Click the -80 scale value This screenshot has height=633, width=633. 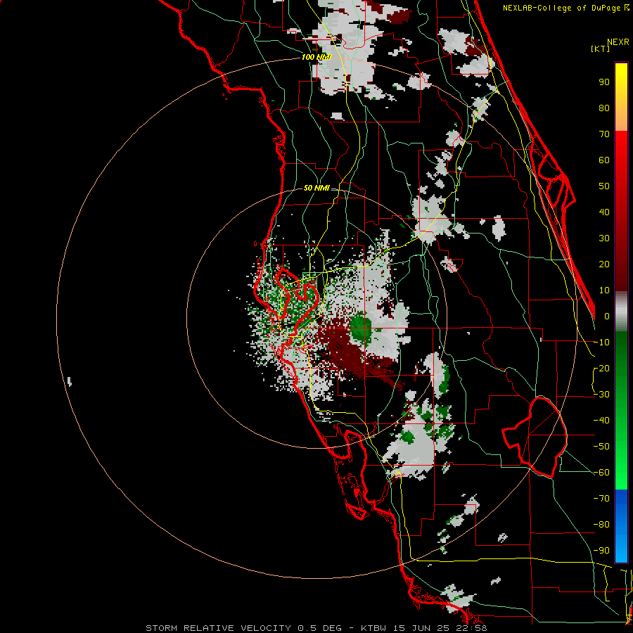coord(601,525)
